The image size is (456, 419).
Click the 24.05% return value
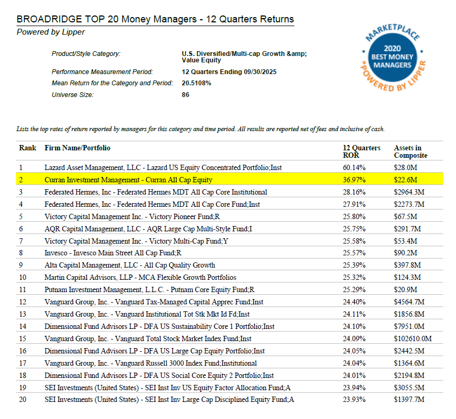354,351
